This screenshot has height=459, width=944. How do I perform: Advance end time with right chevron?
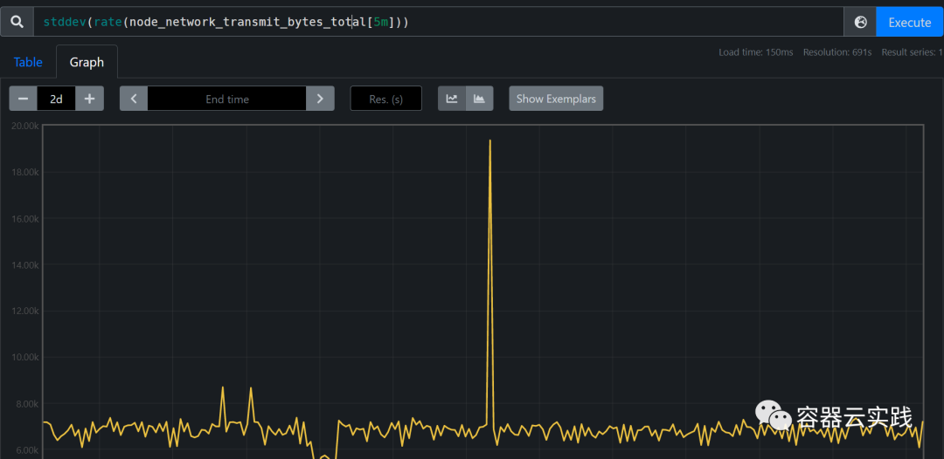[321, 99]
